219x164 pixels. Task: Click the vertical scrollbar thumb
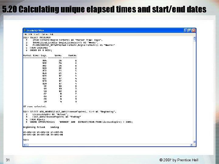(195, 40)
